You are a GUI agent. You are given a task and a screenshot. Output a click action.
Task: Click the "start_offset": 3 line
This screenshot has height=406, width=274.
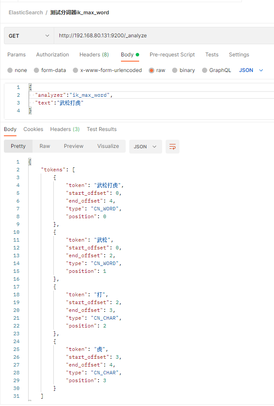[94, 357]
